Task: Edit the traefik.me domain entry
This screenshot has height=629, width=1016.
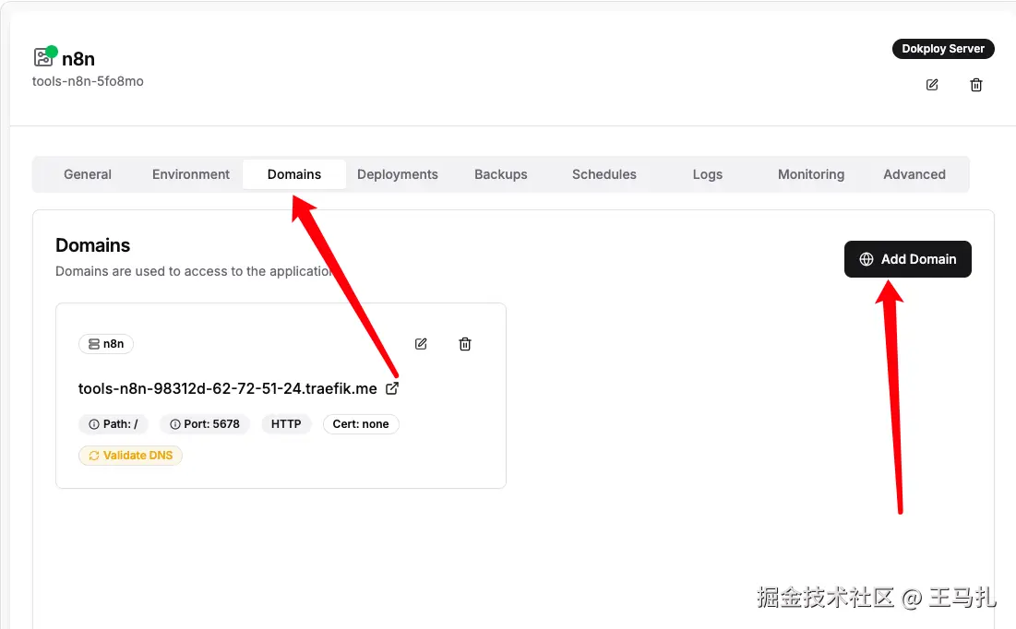Action: [421, 344]
